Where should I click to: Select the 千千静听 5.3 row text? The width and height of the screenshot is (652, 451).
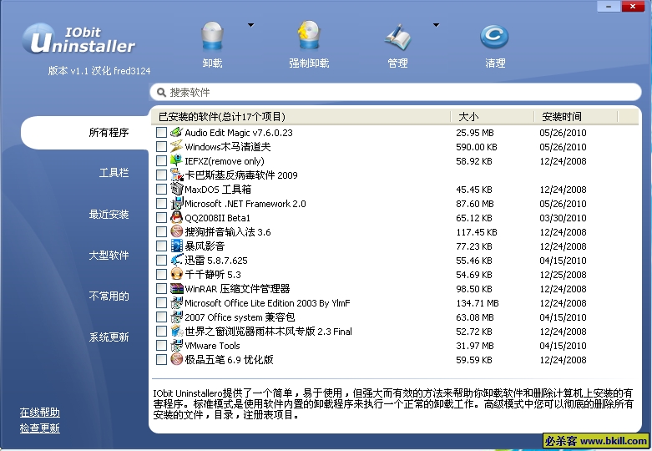click(213, 275)
